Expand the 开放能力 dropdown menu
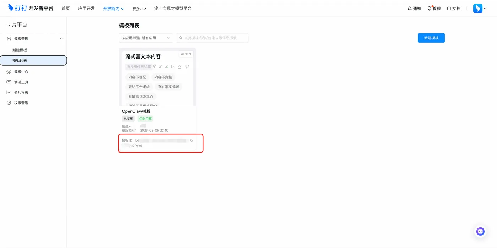 [x=114, y=9]
